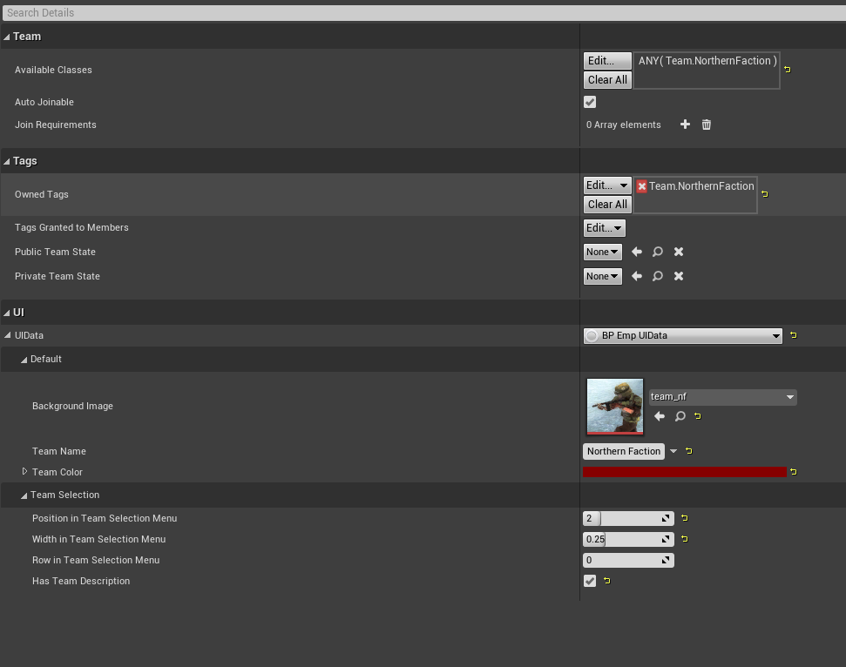Open the BP Emp UIData class dropdown
846x667 pixels.
(x=683, y=335)
